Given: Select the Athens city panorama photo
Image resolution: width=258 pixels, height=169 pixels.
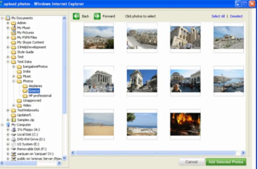Looking at the screenshot, I should [99, 38].
